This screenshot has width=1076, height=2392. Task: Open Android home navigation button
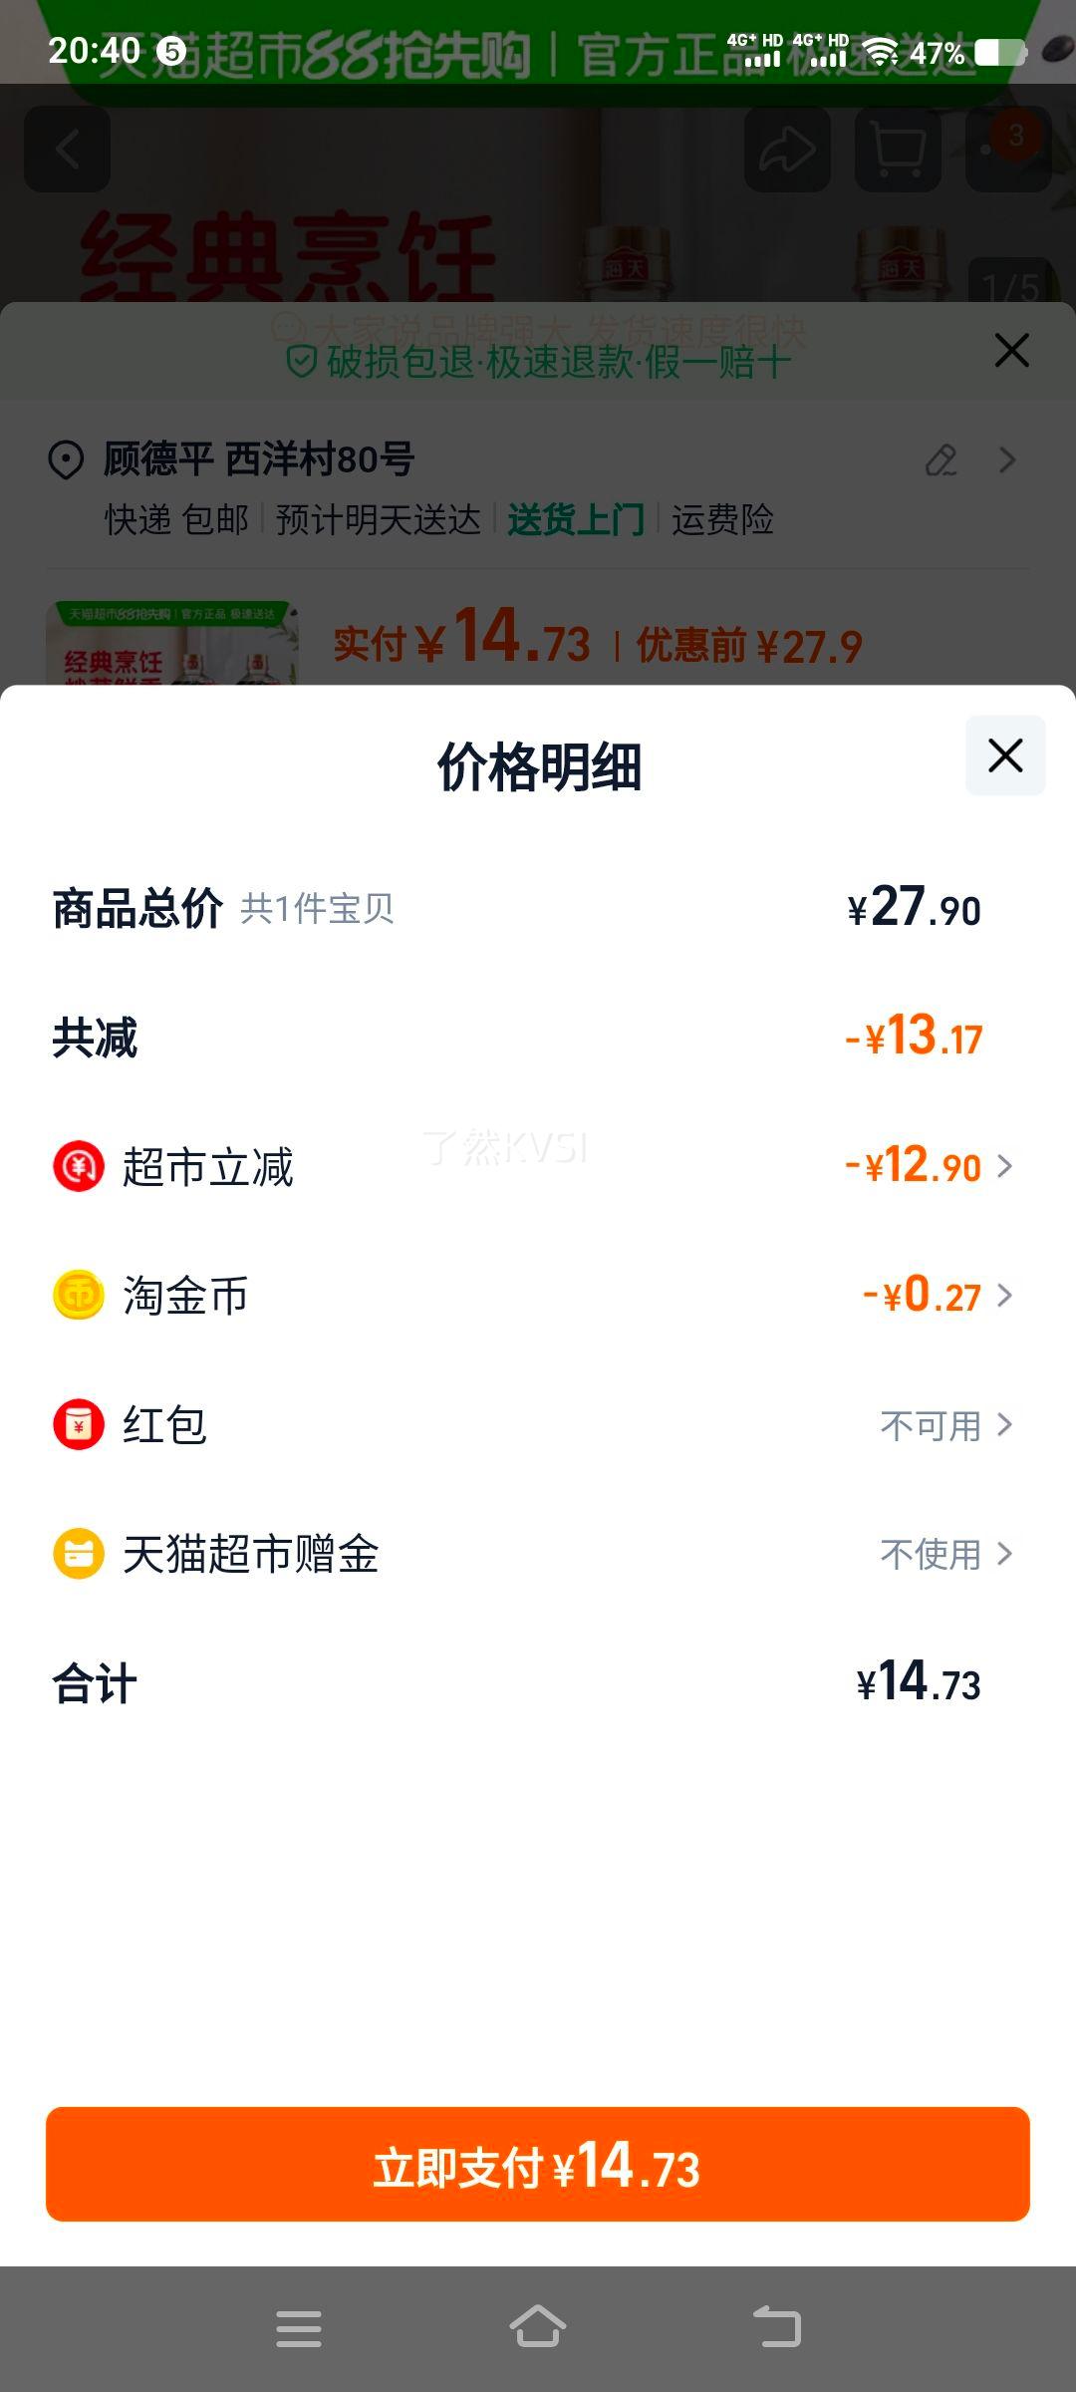pos(538,2328)
